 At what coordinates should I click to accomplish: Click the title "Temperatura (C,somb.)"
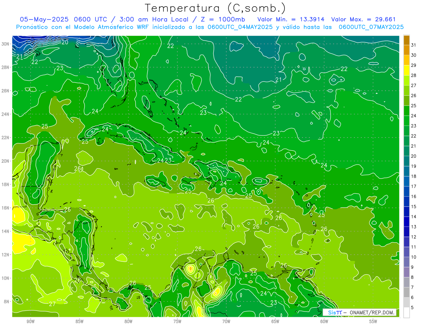click(x=215, y=8)
